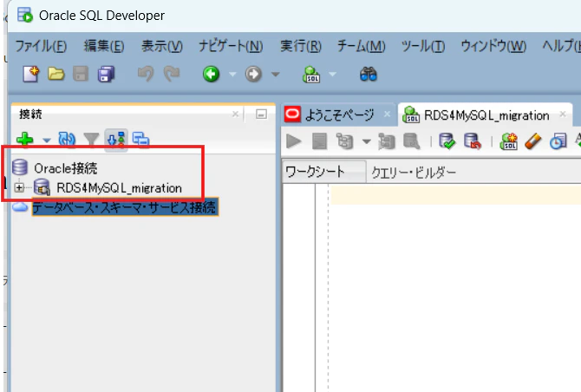Close the RDS4MySQL_migration tab

pyautogui.click(x=563, y=114)
